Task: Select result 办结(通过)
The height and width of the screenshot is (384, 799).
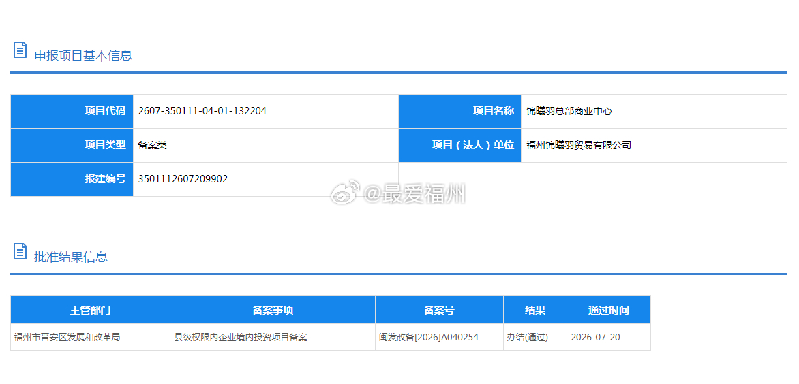Action: tap(527, 337)
